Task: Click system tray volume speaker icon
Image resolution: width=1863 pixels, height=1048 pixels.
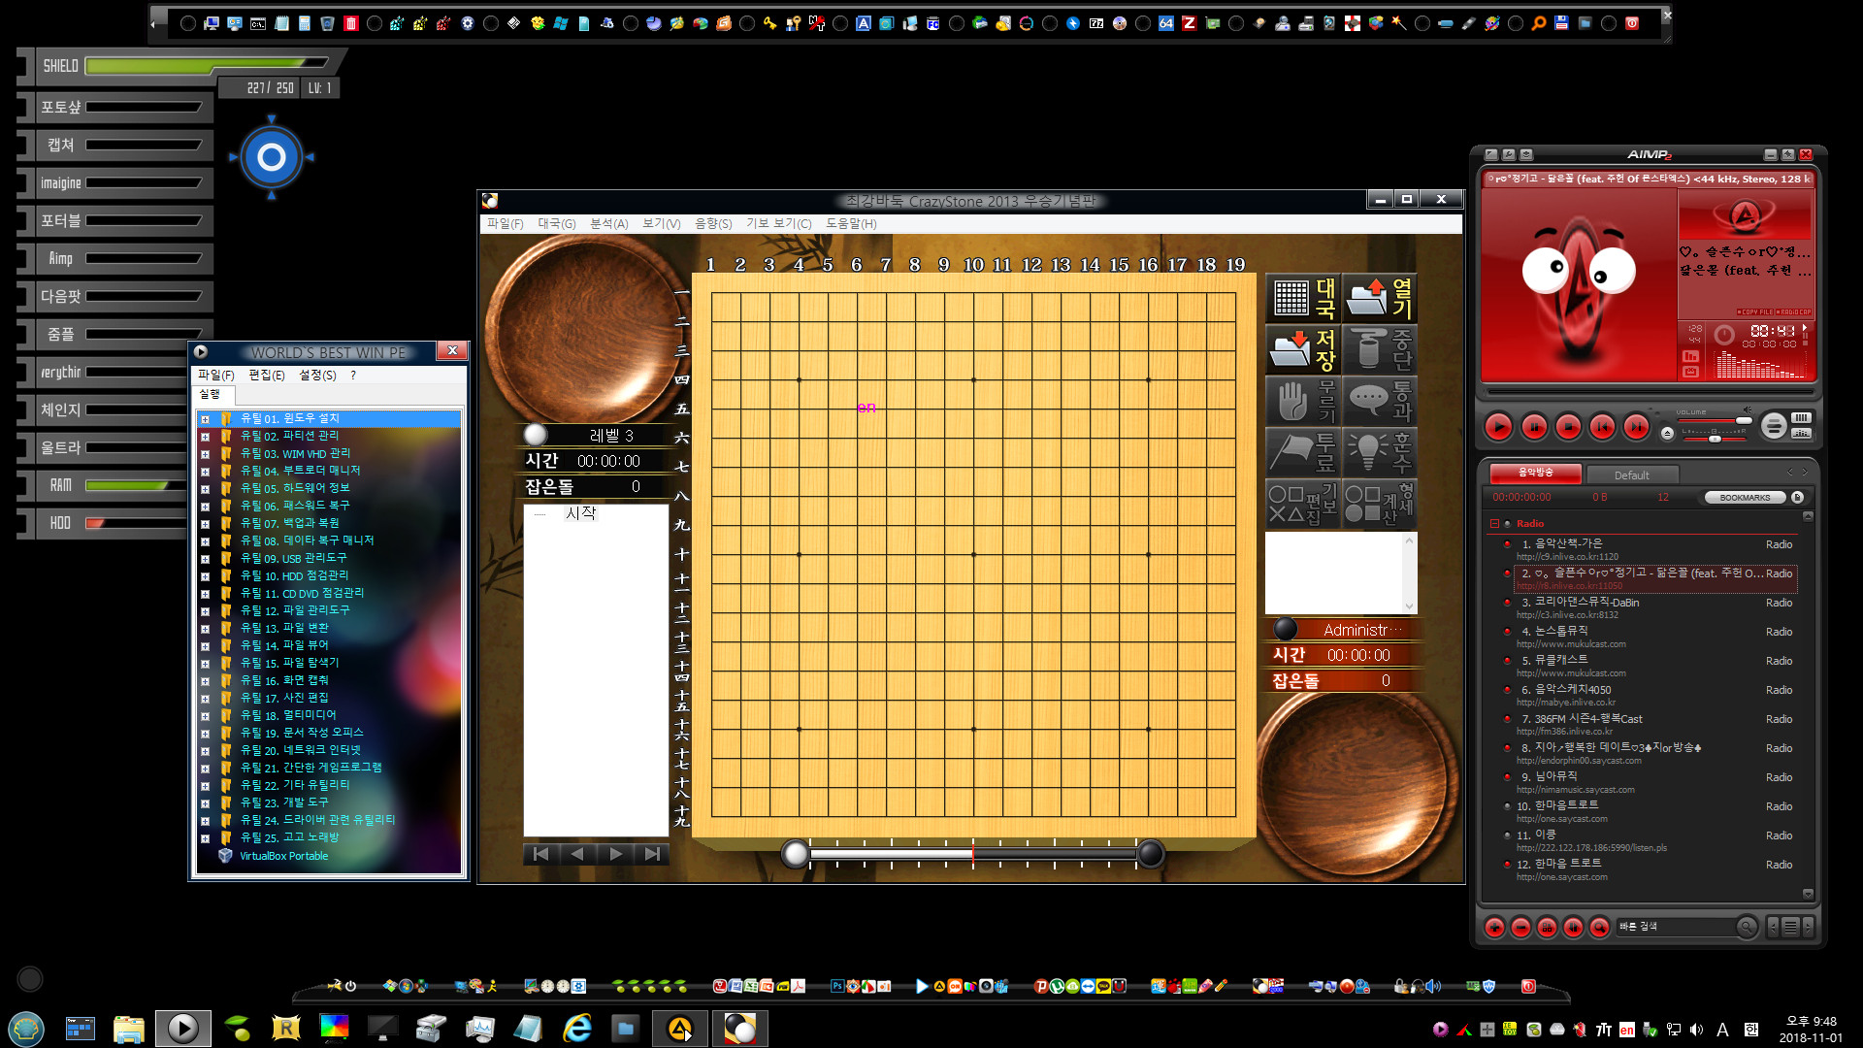Action: pos(1696,1030)
